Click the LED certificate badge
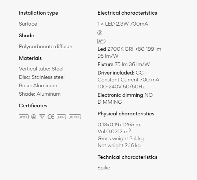The height and width of the screenshot is (180, 197). (x=61, y=117)
